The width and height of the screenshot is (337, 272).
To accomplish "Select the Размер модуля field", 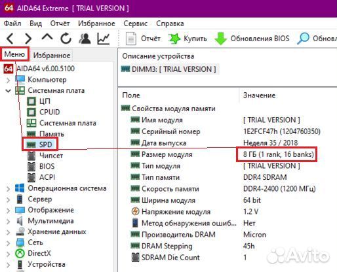I will 167,154.
